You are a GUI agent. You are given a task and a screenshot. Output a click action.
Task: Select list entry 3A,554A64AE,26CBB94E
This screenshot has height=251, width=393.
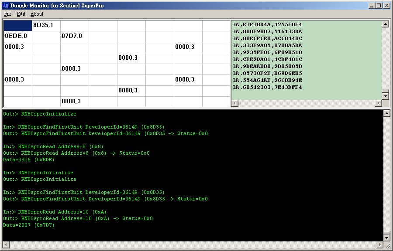[267, 81]
